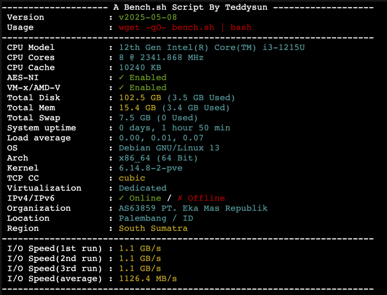387x295 pixels.
Task: Click the green checkmark before Online
Action: (122, 198)
